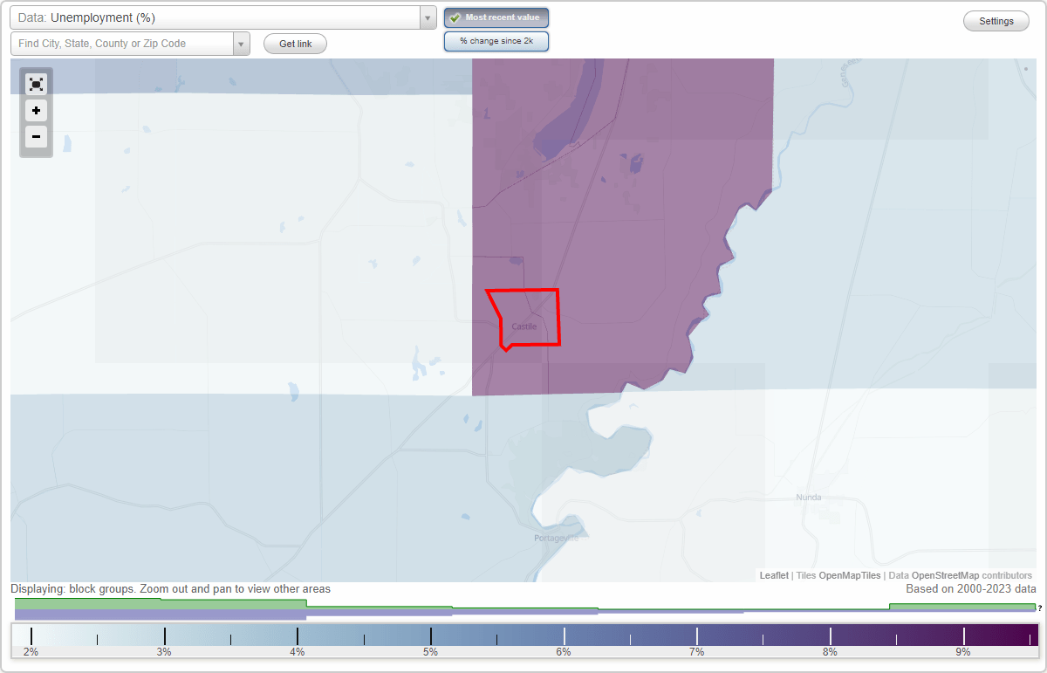Zoom out using the minus icon
The image size is (1047, 673).
coord(36,137)
